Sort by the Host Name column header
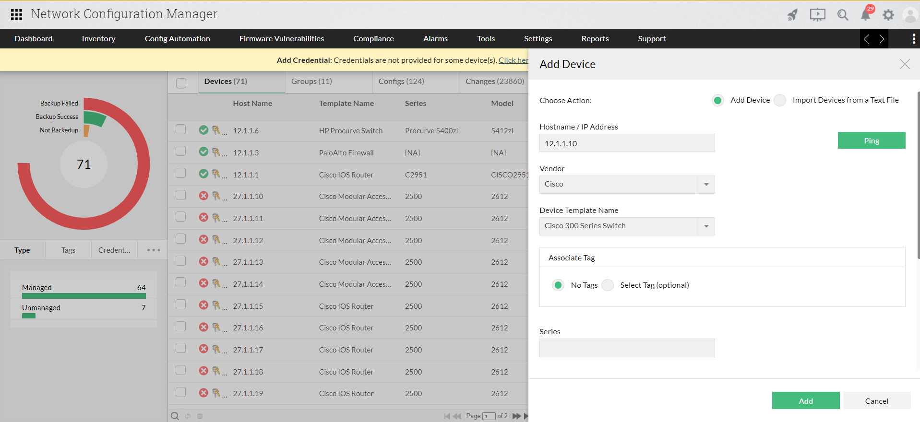Screen dimensions: 920x422 252,104
